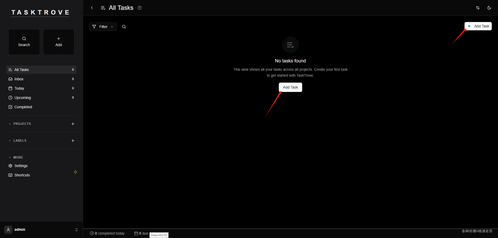Image resolution: width=498 pixels, height=238 pixels.
Task: Select All Tasks in the sidebar
Action: point(41,70)
